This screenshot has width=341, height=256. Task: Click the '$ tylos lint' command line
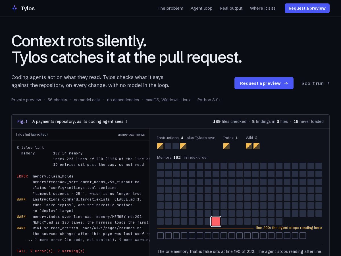tap(30, 147)
